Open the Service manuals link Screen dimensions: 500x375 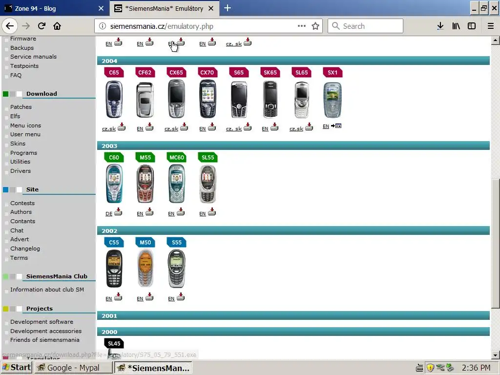pos(33,57)
